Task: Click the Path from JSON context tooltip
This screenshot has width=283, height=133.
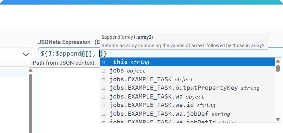Action: point(64,63)
